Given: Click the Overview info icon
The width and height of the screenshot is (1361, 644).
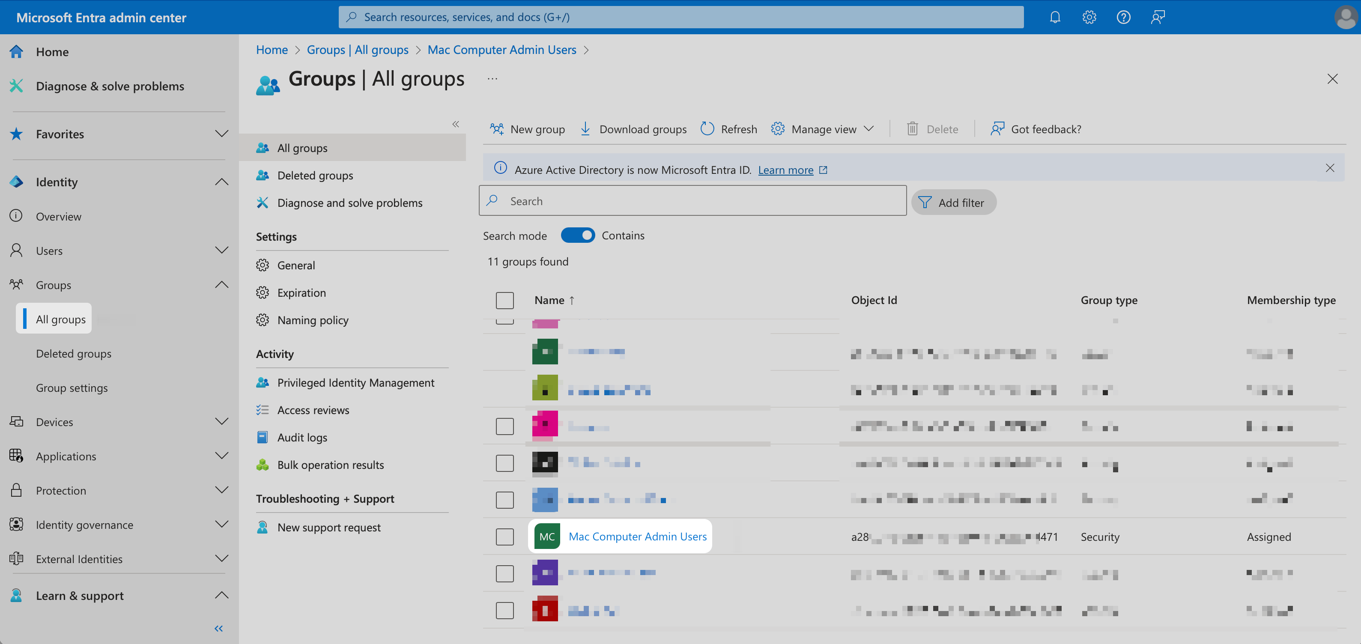Looking at the screenshot, I should point(16,215).
